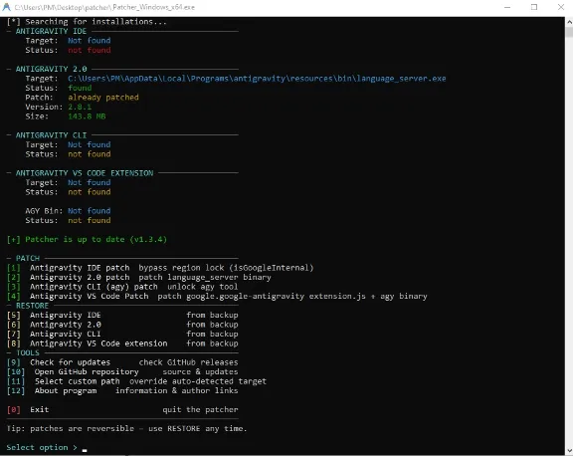The image size is (573, 456).
Task: Click the scrollbar down arrow
Action: coord(569,451)
